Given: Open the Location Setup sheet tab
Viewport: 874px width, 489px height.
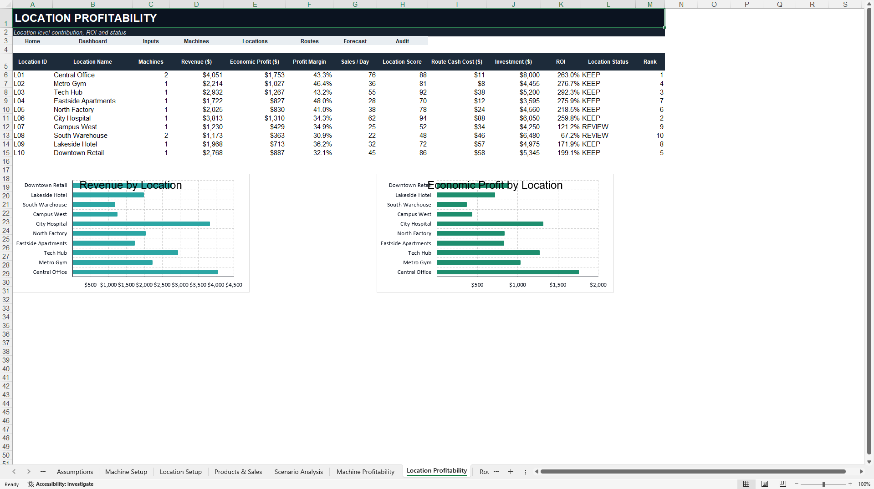Looking at the screenshot, I should tap(181, 472).
